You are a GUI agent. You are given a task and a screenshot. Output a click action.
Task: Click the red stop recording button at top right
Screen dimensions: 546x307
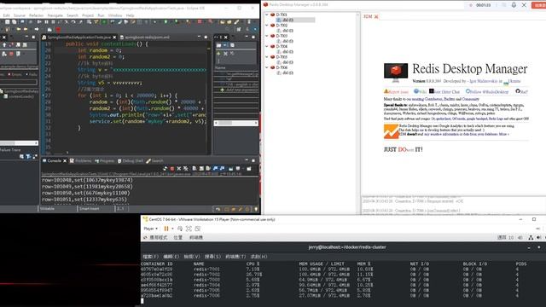[x=538, y=5]
